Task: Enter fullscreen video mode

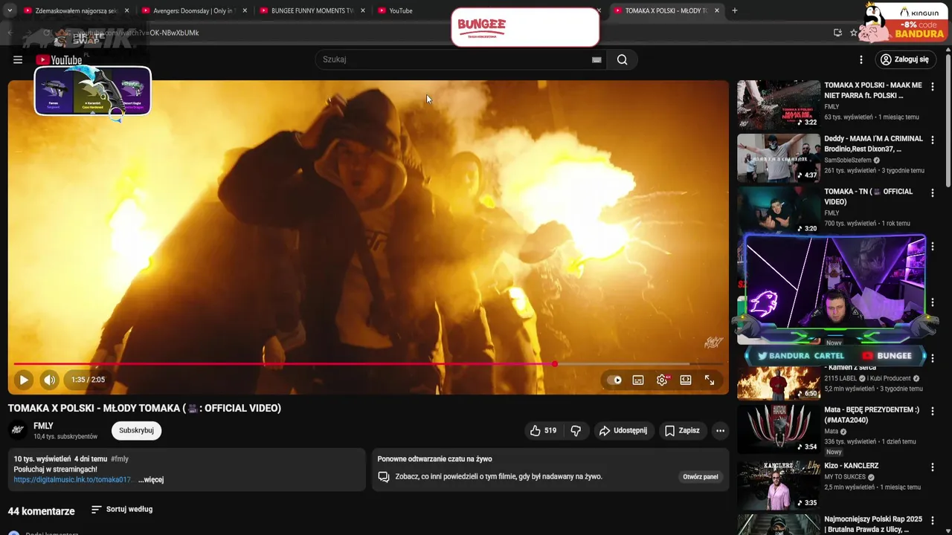Action: point(710,380)
